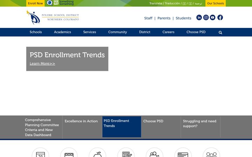The width and height of the screenshot is (252, 157).
Task: Click See Something Say Something badge
Action: coord(60,3)
